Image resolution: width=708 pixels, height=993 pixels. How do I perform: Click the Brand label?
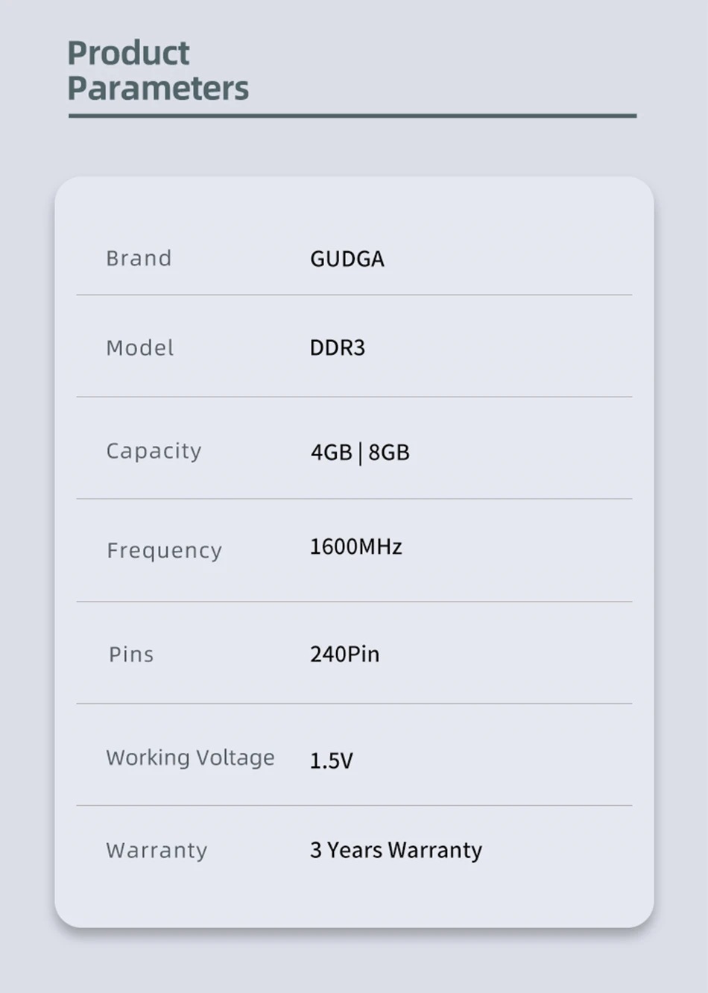click(139, 258)
